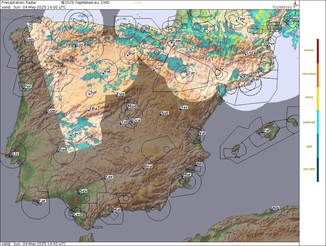This screenshot has height=246, width=326.
Task: Select the 'EBa' station label
Action: [93, 109]
